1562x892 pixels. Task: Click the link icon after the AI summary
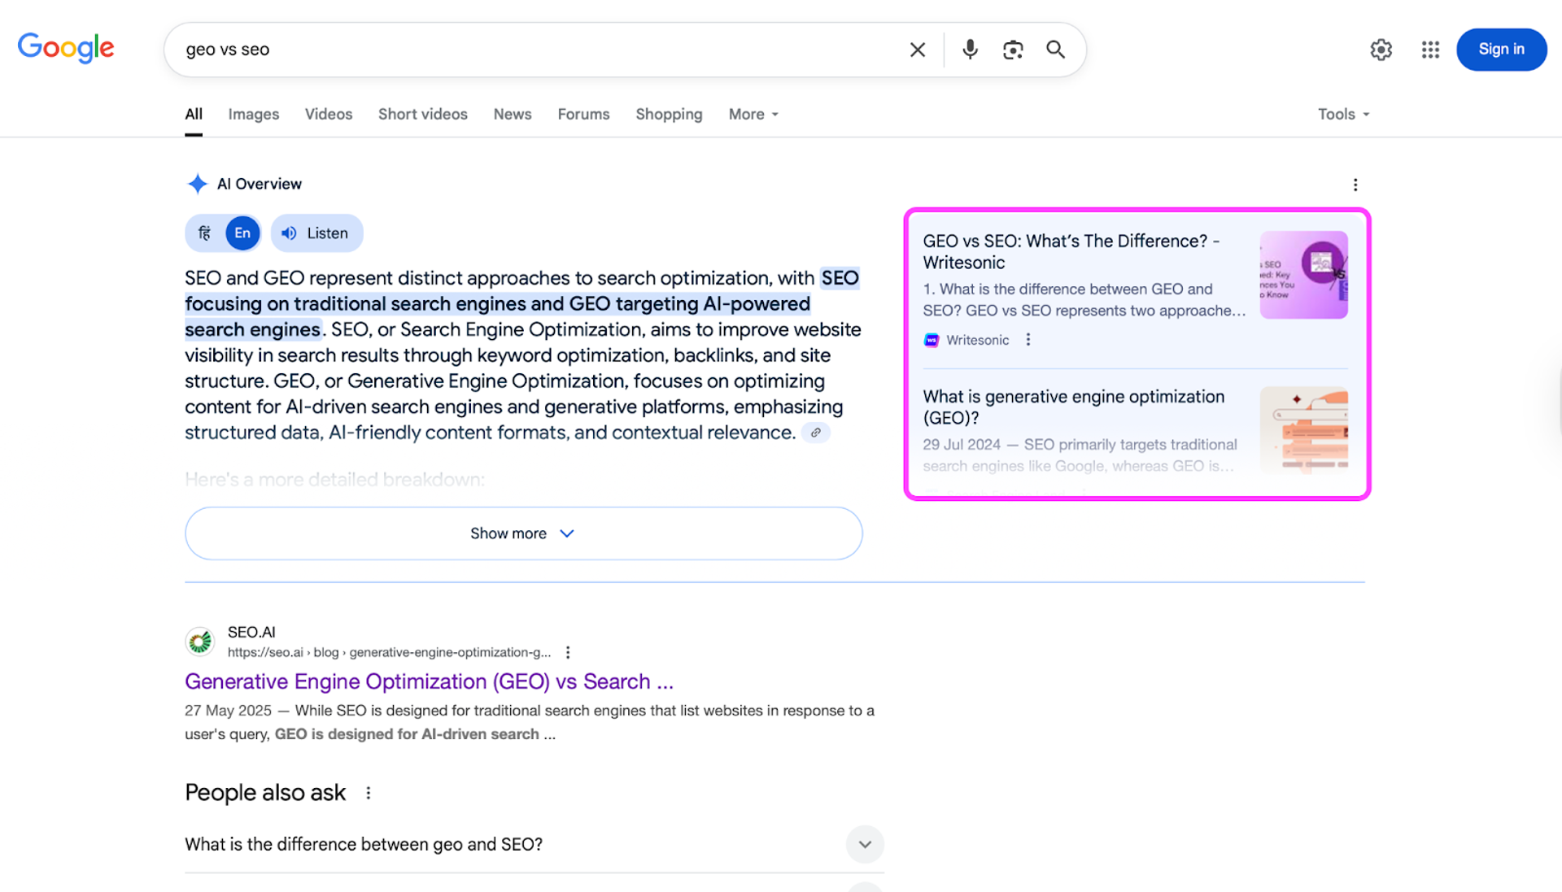815,433
